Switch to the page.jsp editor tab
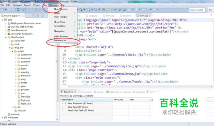This screenshot has height=126, width=214. click(x=92, y=16)
